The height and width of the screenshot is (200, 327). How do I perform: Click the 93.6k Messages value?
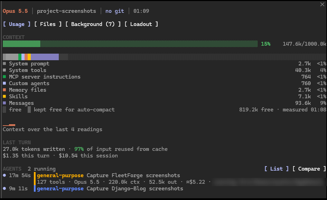tap(303, 103)
